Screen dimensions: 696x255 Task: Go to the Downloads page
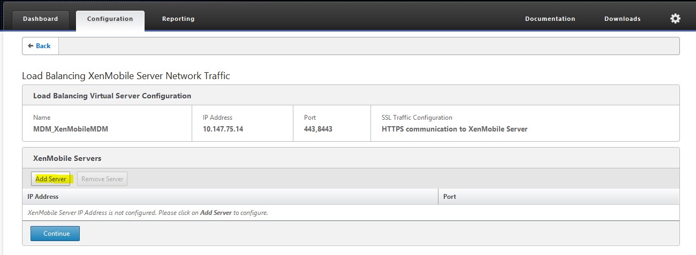point(622,19)
